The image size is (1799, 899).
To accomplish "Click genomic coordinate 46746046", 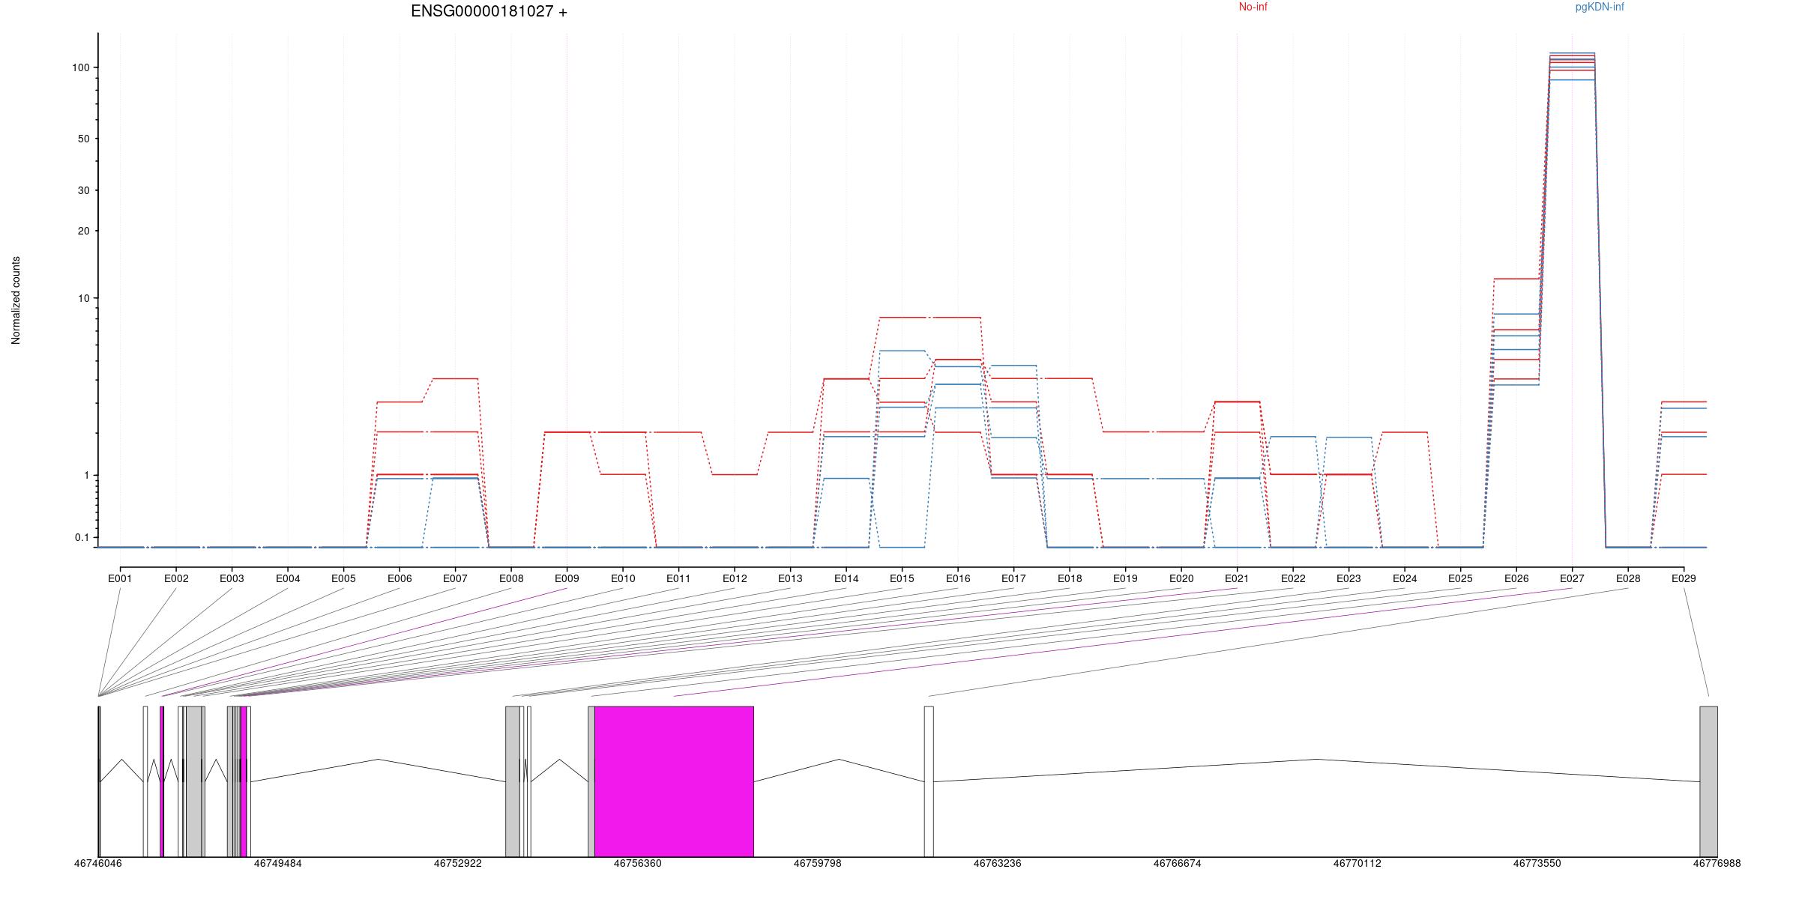I will coord(98,863).
